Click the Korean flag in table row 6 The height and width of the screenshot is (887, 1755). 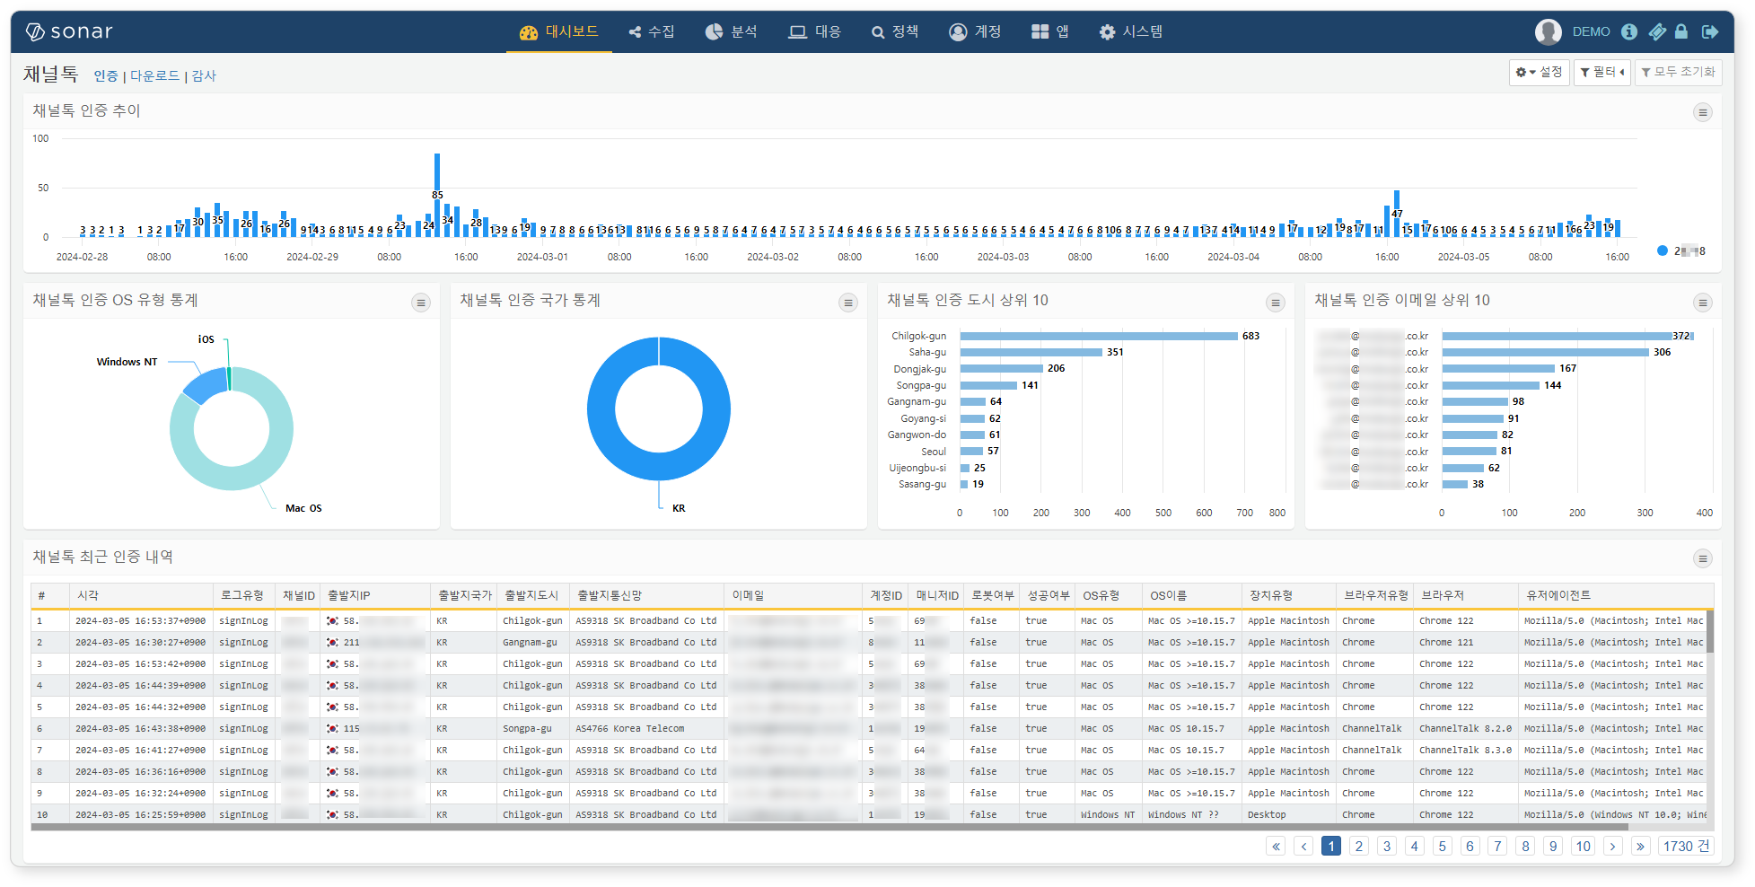point(332,729)
